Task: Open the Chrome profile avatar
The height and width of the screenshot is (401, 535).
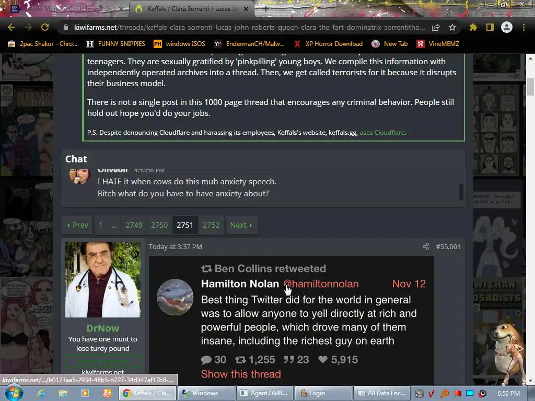Action: point(507,27)
